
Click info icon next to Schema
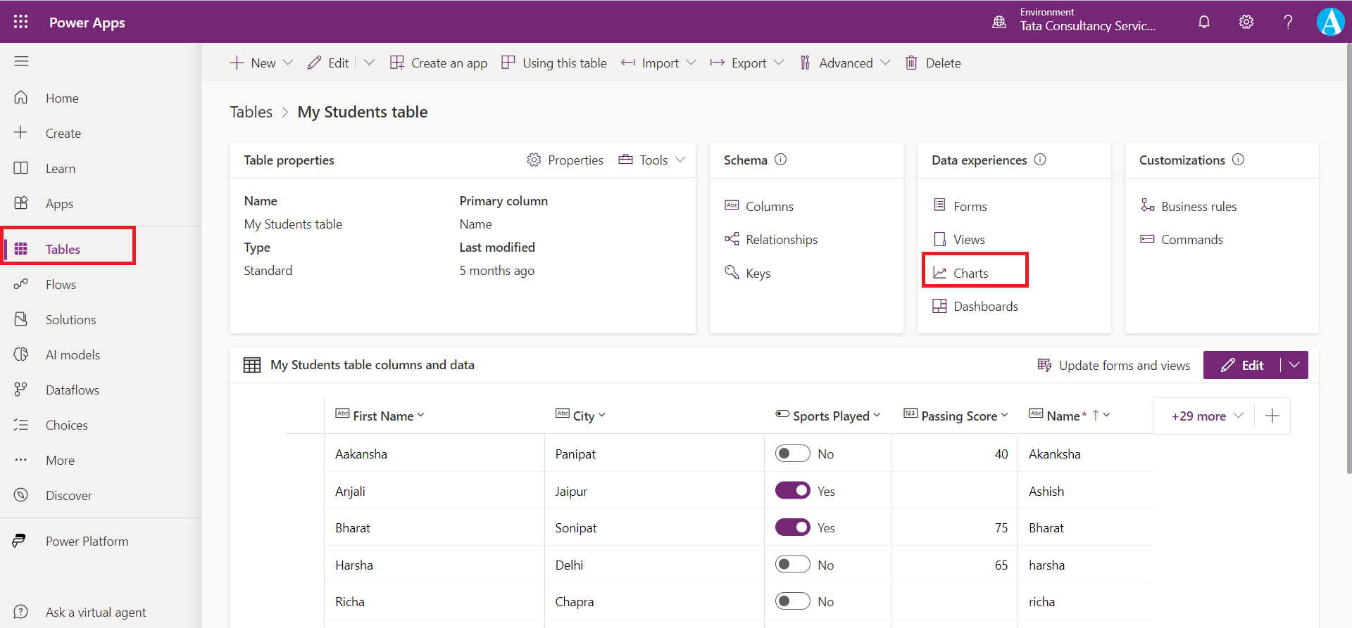780,160
